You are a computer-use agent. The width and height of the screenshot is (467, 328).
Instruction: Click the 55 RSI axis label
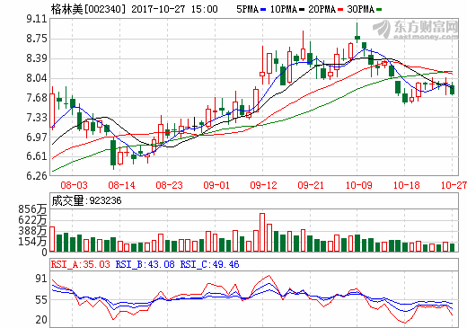tap(41, 299)
